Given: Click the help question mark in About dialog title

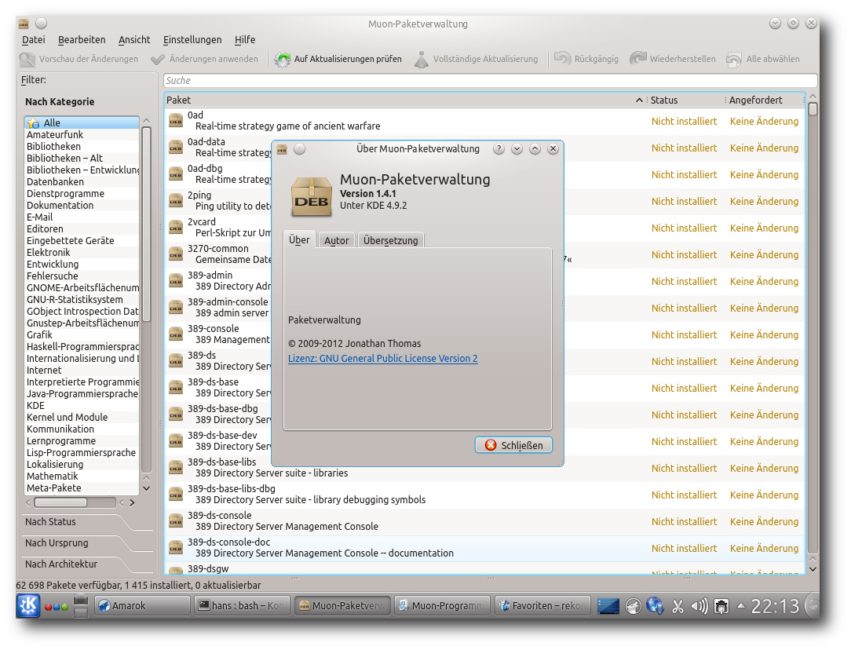Looking at the screenshot, I should point(499,148).
